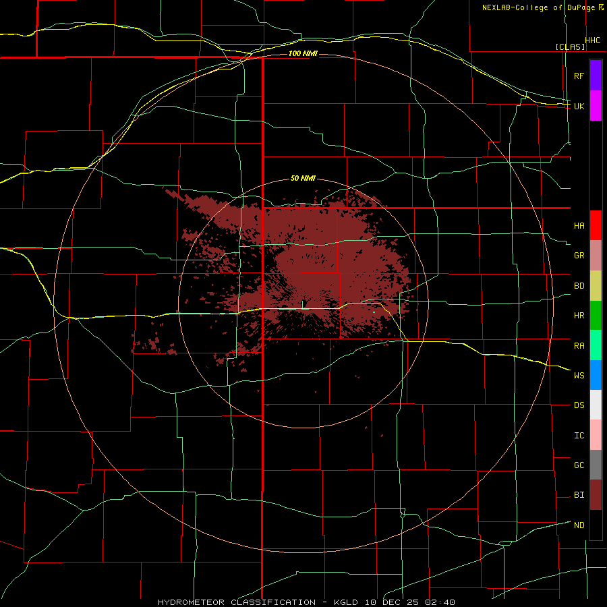Select the HHC product code text
Image resolution: width=607 pixels, height=607 pixels.
click(593, 40)
